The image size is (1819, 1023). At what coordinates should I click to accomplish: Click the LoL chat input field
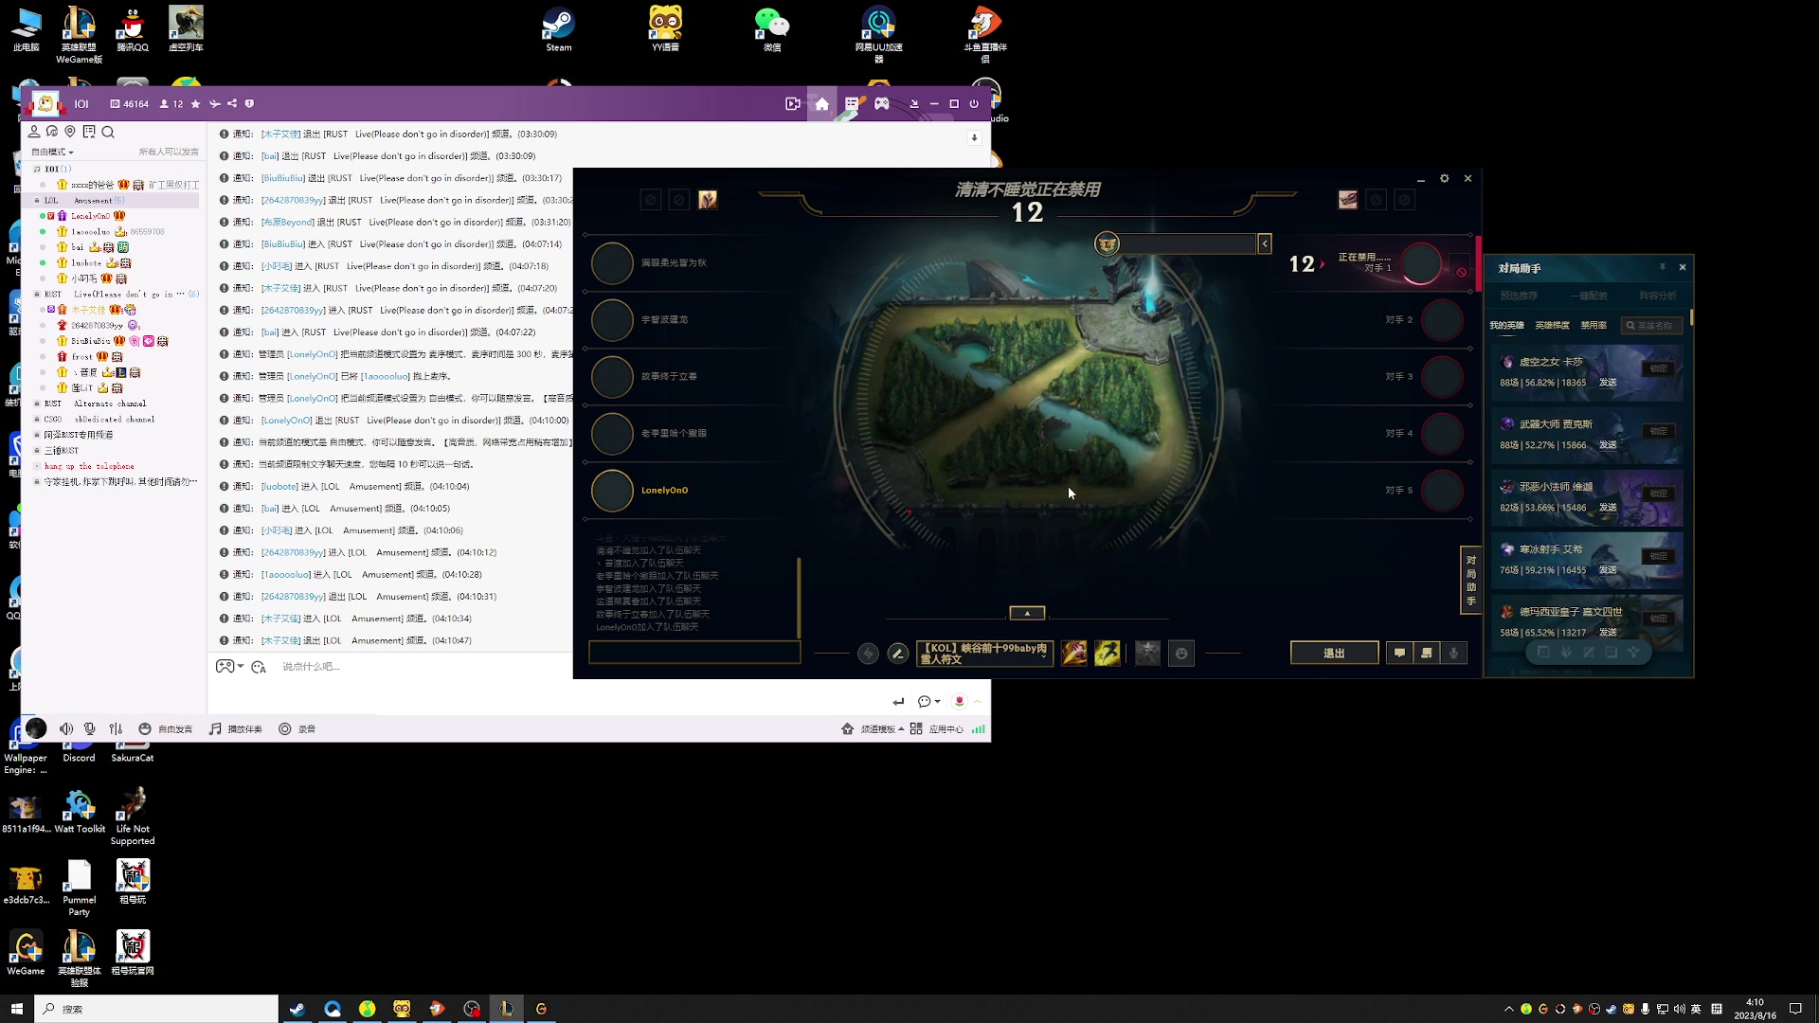694,653
